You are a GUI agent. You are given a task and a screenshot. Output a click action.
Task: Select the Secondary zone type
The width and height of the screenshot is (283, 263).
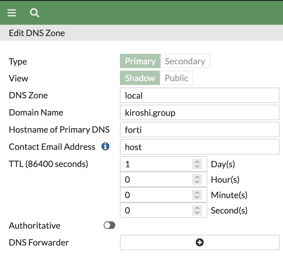185,61
